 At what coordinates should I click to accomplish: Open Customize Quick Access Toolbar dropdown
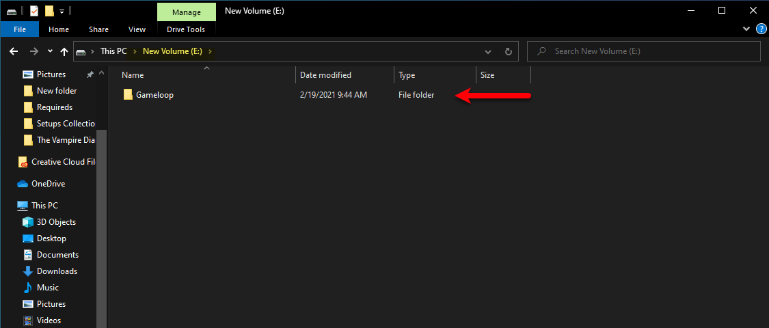pos(62,11)
